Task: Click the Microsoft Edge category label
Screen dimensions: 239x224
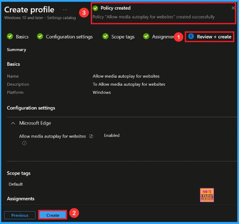Action: pyautogui.click(x=35, y=123)
